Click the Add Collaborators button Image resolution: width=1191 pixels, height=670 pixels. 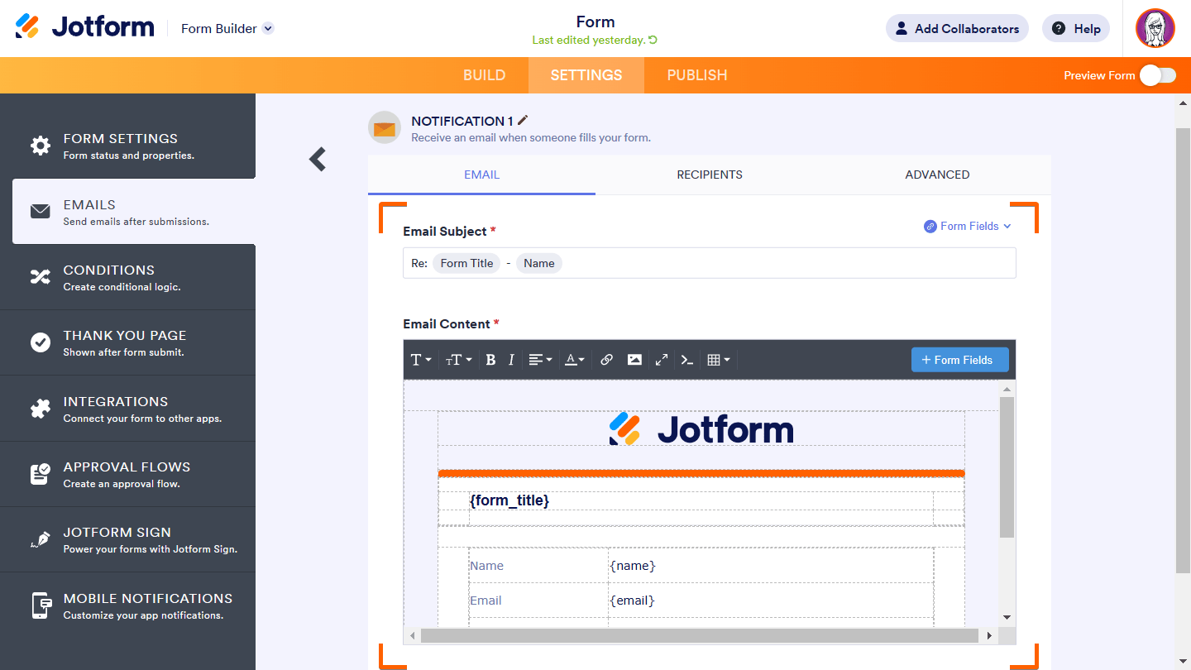point(957,28)
